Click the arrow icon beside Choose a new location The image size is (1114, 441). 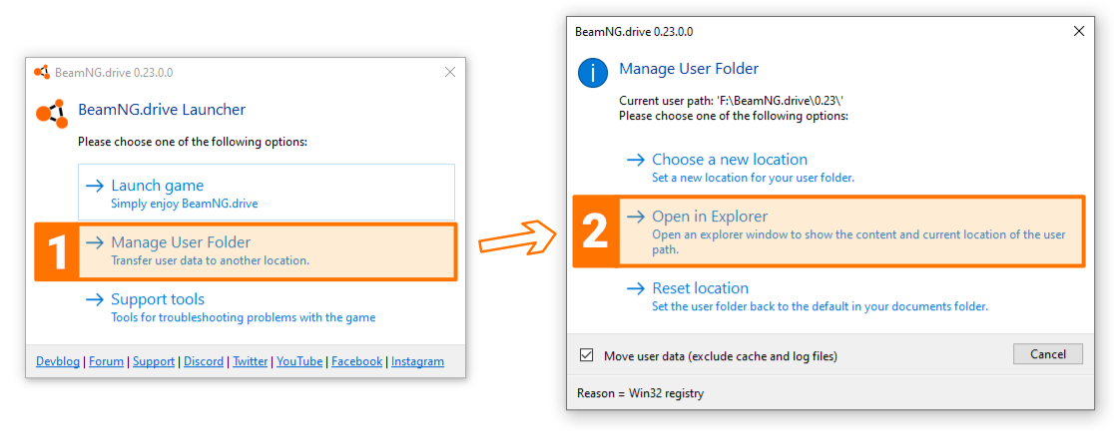pyautogui.click(x=636, y=160)
